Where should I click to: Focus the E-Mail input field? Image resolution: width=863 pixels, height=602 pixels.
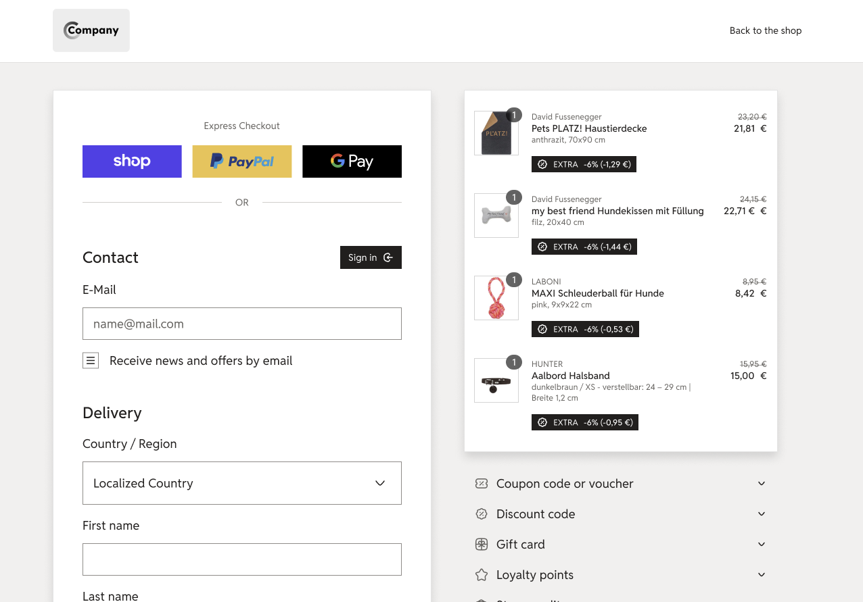tap(241, 324)
